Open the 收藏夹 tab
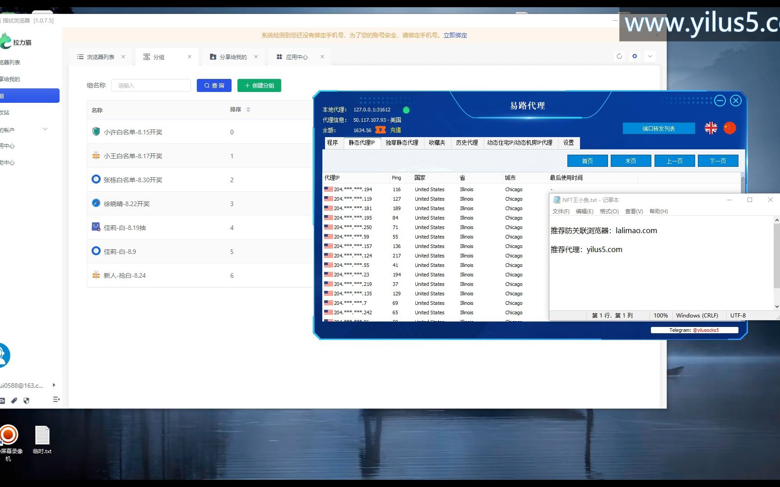Image resolution: width=780 pixels, height=487 pixels. [437, 142]
